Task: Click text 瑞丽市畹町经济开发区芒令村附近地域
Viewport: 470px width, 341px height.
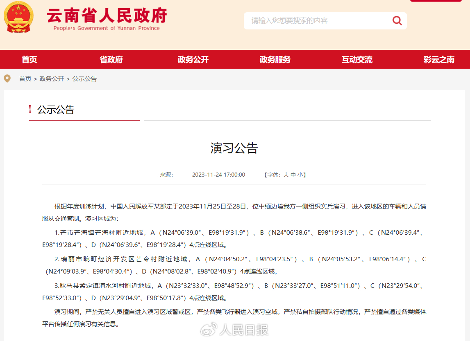Action: (124, 259)
